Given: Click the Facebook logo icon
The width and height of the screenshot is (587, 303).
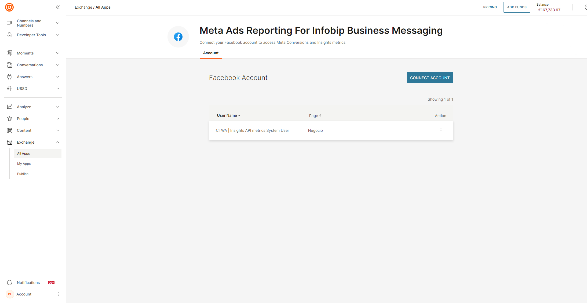Looking at the screenshot, I should tap(178, 37).
